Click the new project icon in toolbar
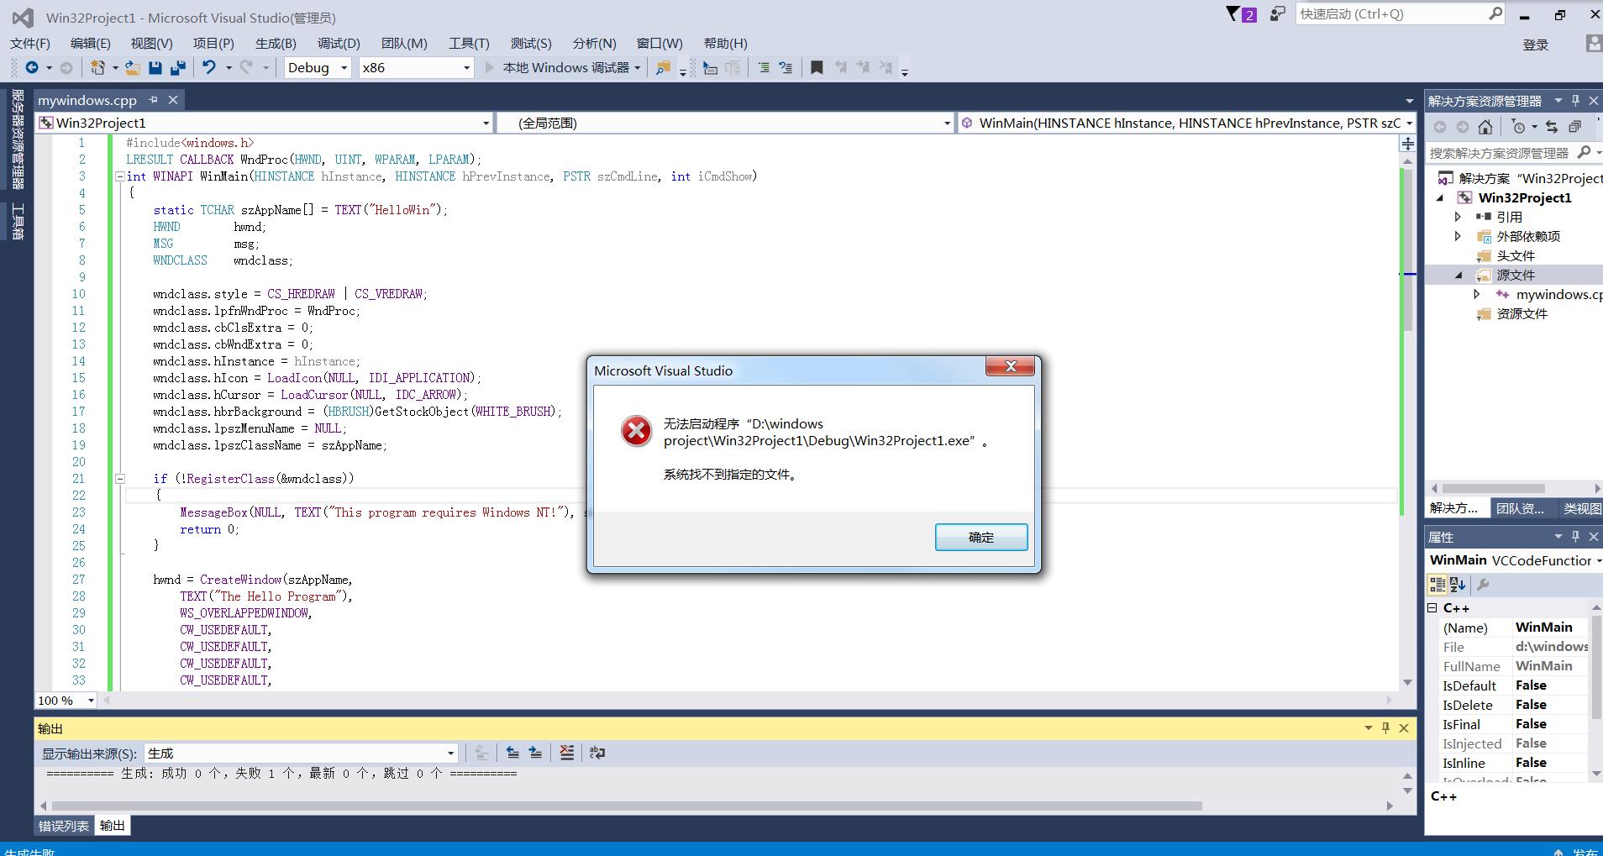Image resolution: width=1603 pixels, height=856 pixels. [x=98, y=68]
